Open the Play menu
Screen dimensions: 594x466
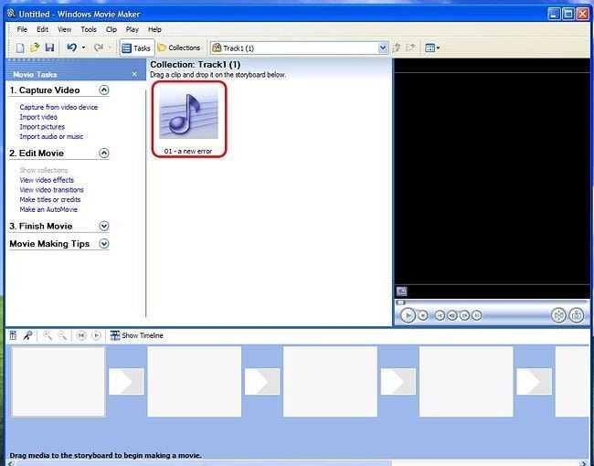(x=133, y=29)
